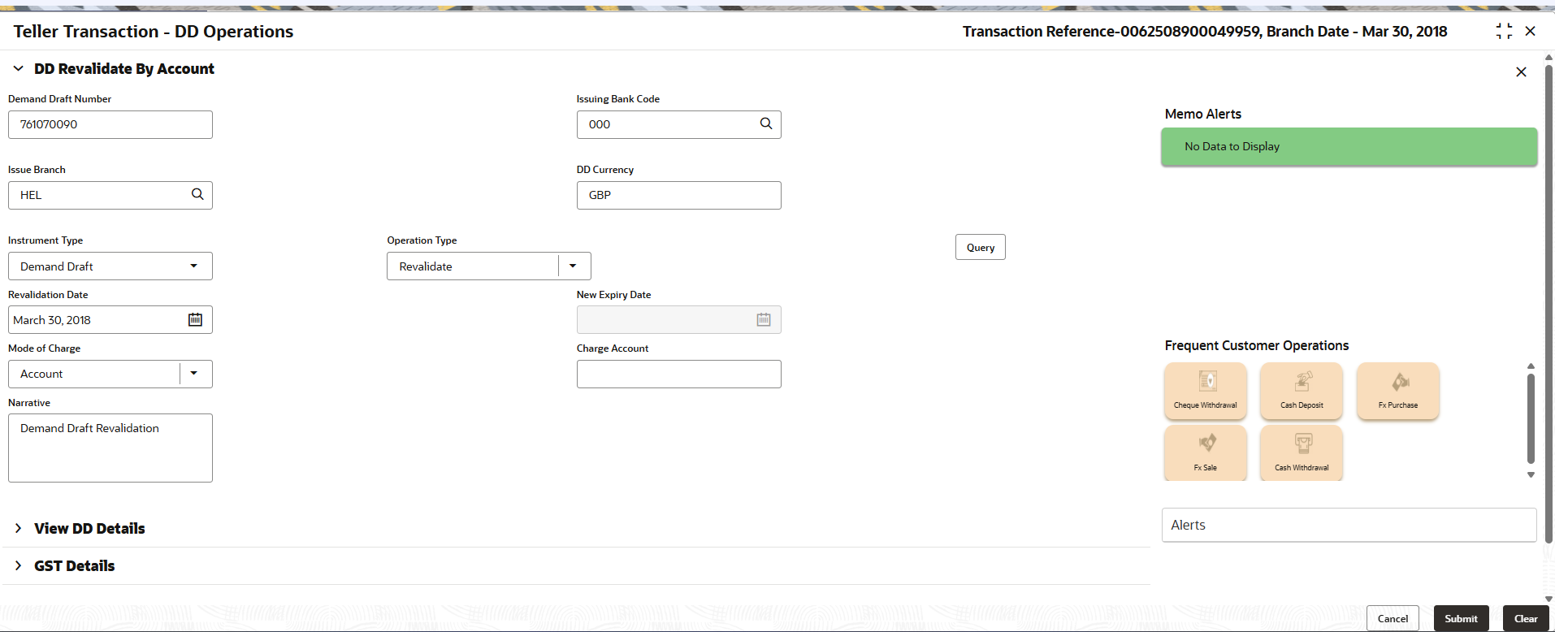Open the Cash Withdrawal operation tile
The image size is (1555, 632).
point(1302,453)
